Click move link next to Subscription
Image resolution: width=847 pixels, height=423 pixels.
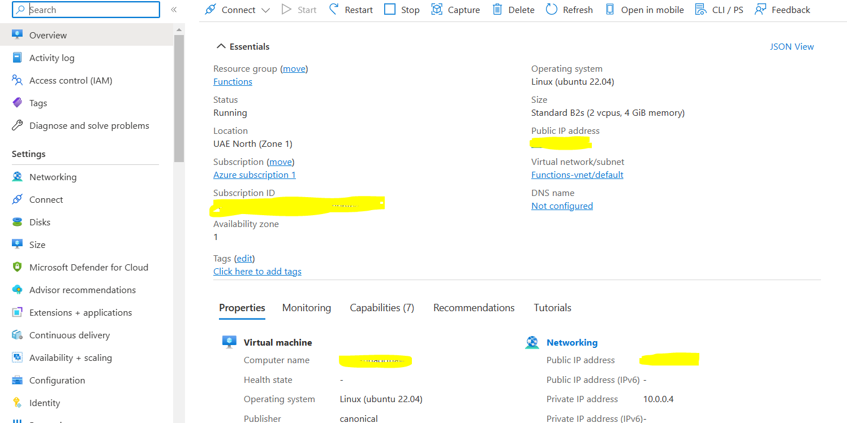(x=281, y=162)
